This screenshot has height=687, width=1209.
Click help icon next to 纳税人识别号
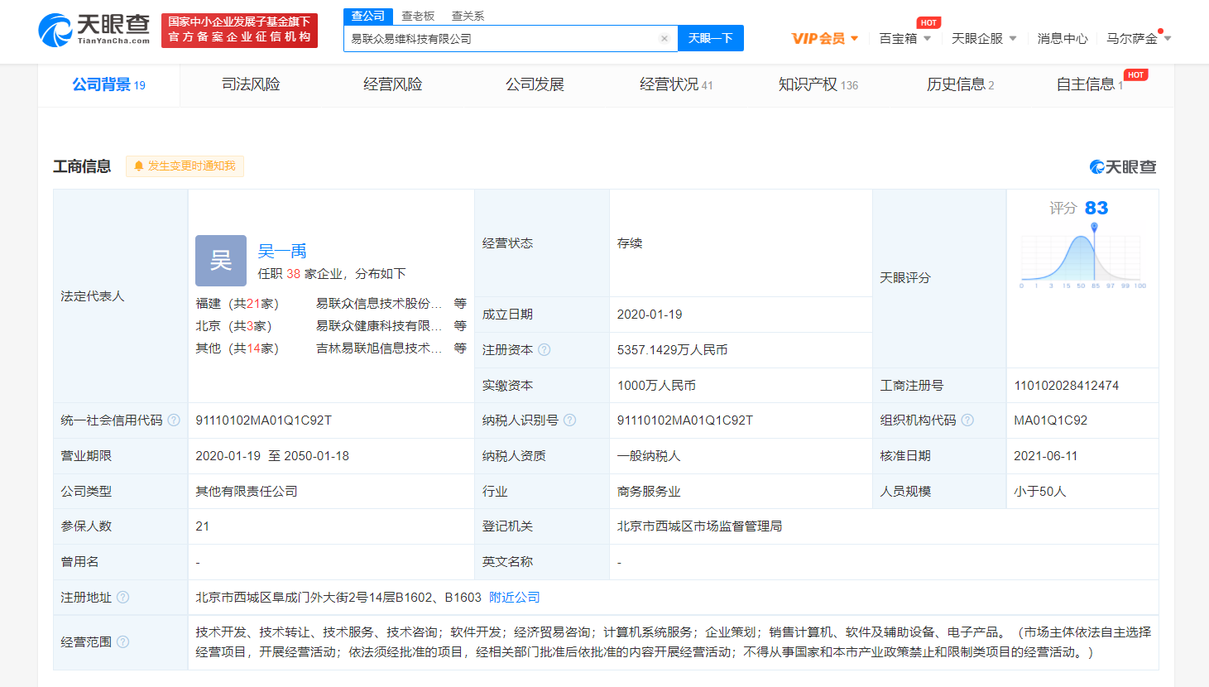(x=569, y=420)
